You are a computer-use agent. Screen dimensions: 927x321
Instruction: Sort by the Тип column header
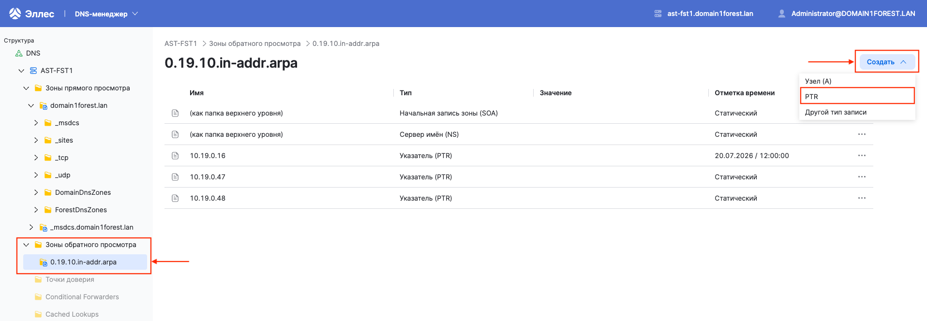tap(405, 93)
